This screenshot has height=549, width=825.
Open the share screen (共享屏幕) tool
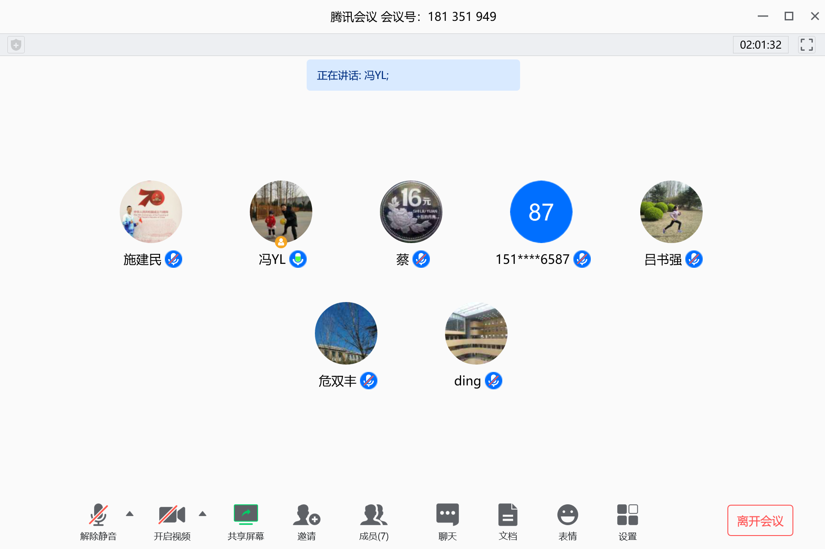point(246,521)
